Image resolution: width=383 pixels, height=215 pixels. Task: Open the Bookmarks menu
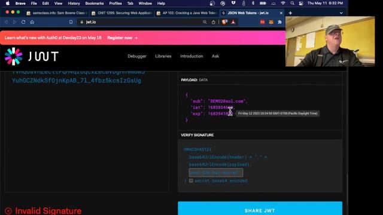tap(95, 4)
